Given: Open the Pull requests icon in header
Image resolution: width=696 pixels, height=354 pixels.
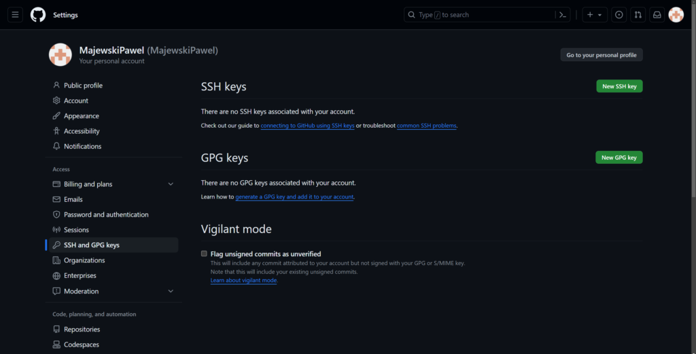Looking at the screenshot, I should coord(638,15).
